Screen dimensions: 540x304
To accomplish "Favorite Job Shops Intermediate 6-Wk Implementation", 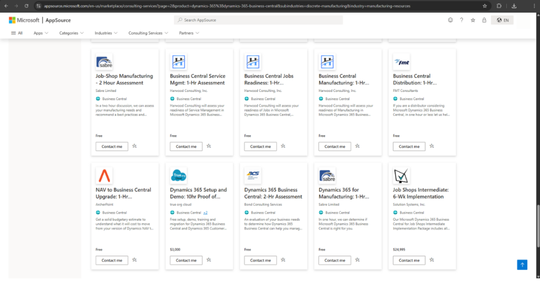I will coord(432,260).
